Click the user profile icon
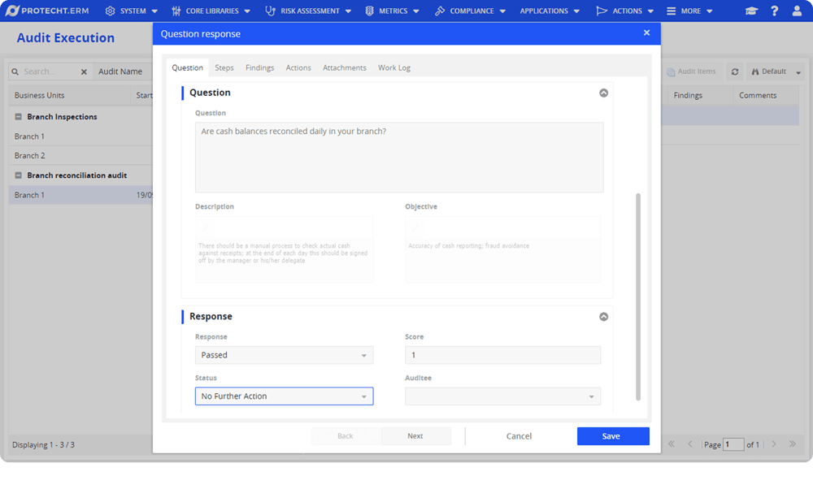Screen dimensions: 813x489 (x=797, y=11)
